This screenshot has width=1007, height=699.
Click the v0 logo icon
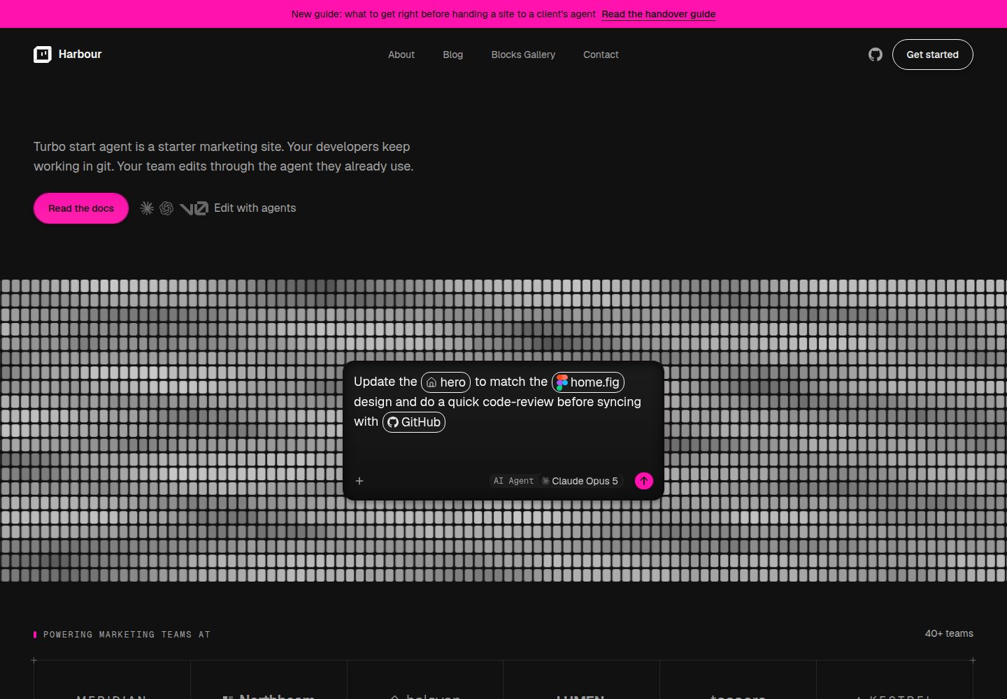pos(194,208)
